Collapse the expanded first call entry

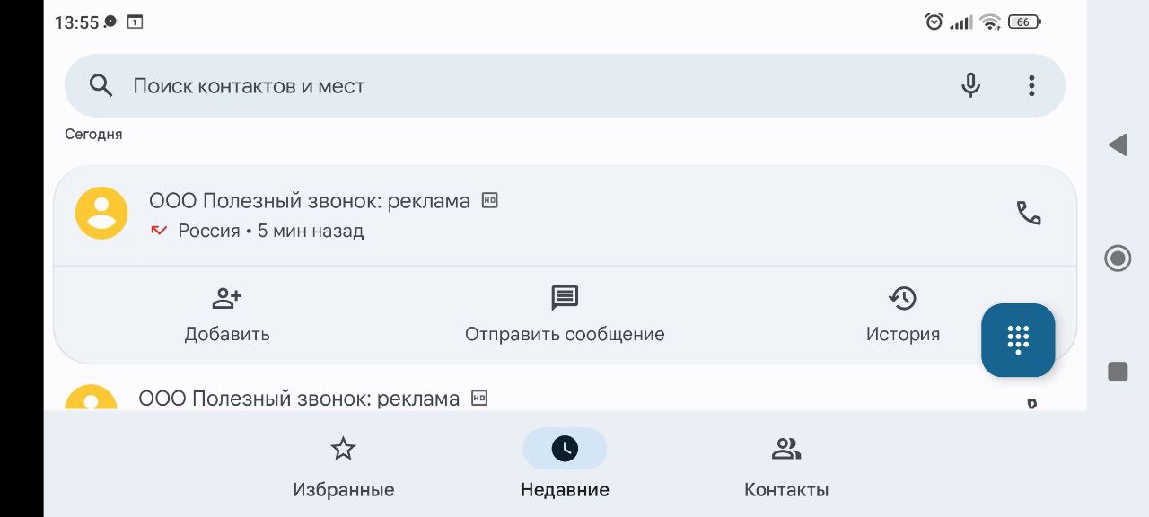coord(565,215)
